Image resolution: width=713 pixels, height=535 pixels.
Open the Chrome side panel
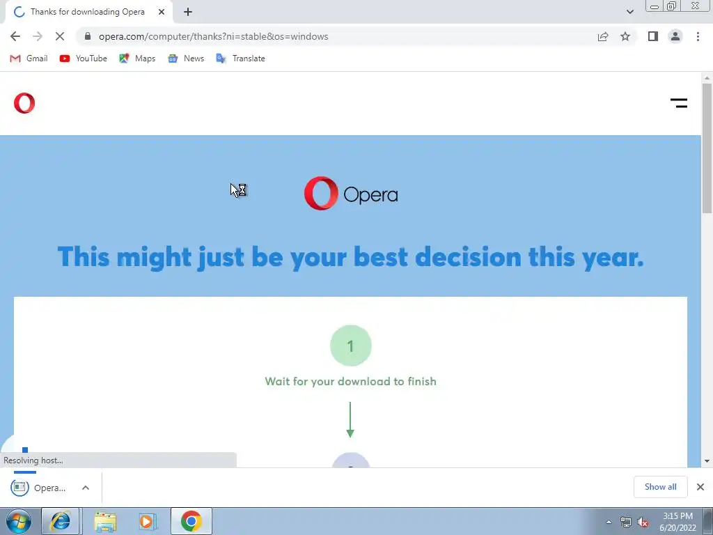653,36
